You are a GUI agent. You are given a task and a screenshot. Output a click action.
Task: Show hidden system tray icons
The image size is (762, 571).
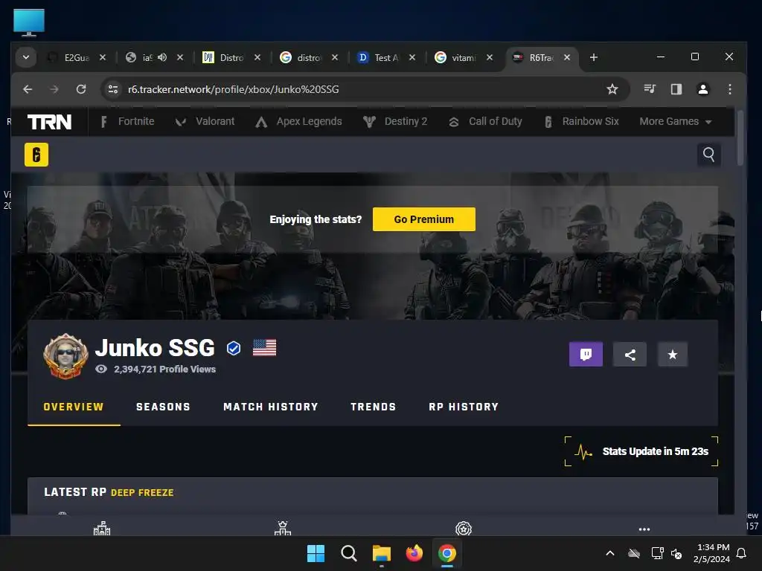click(x=610, y=553)
